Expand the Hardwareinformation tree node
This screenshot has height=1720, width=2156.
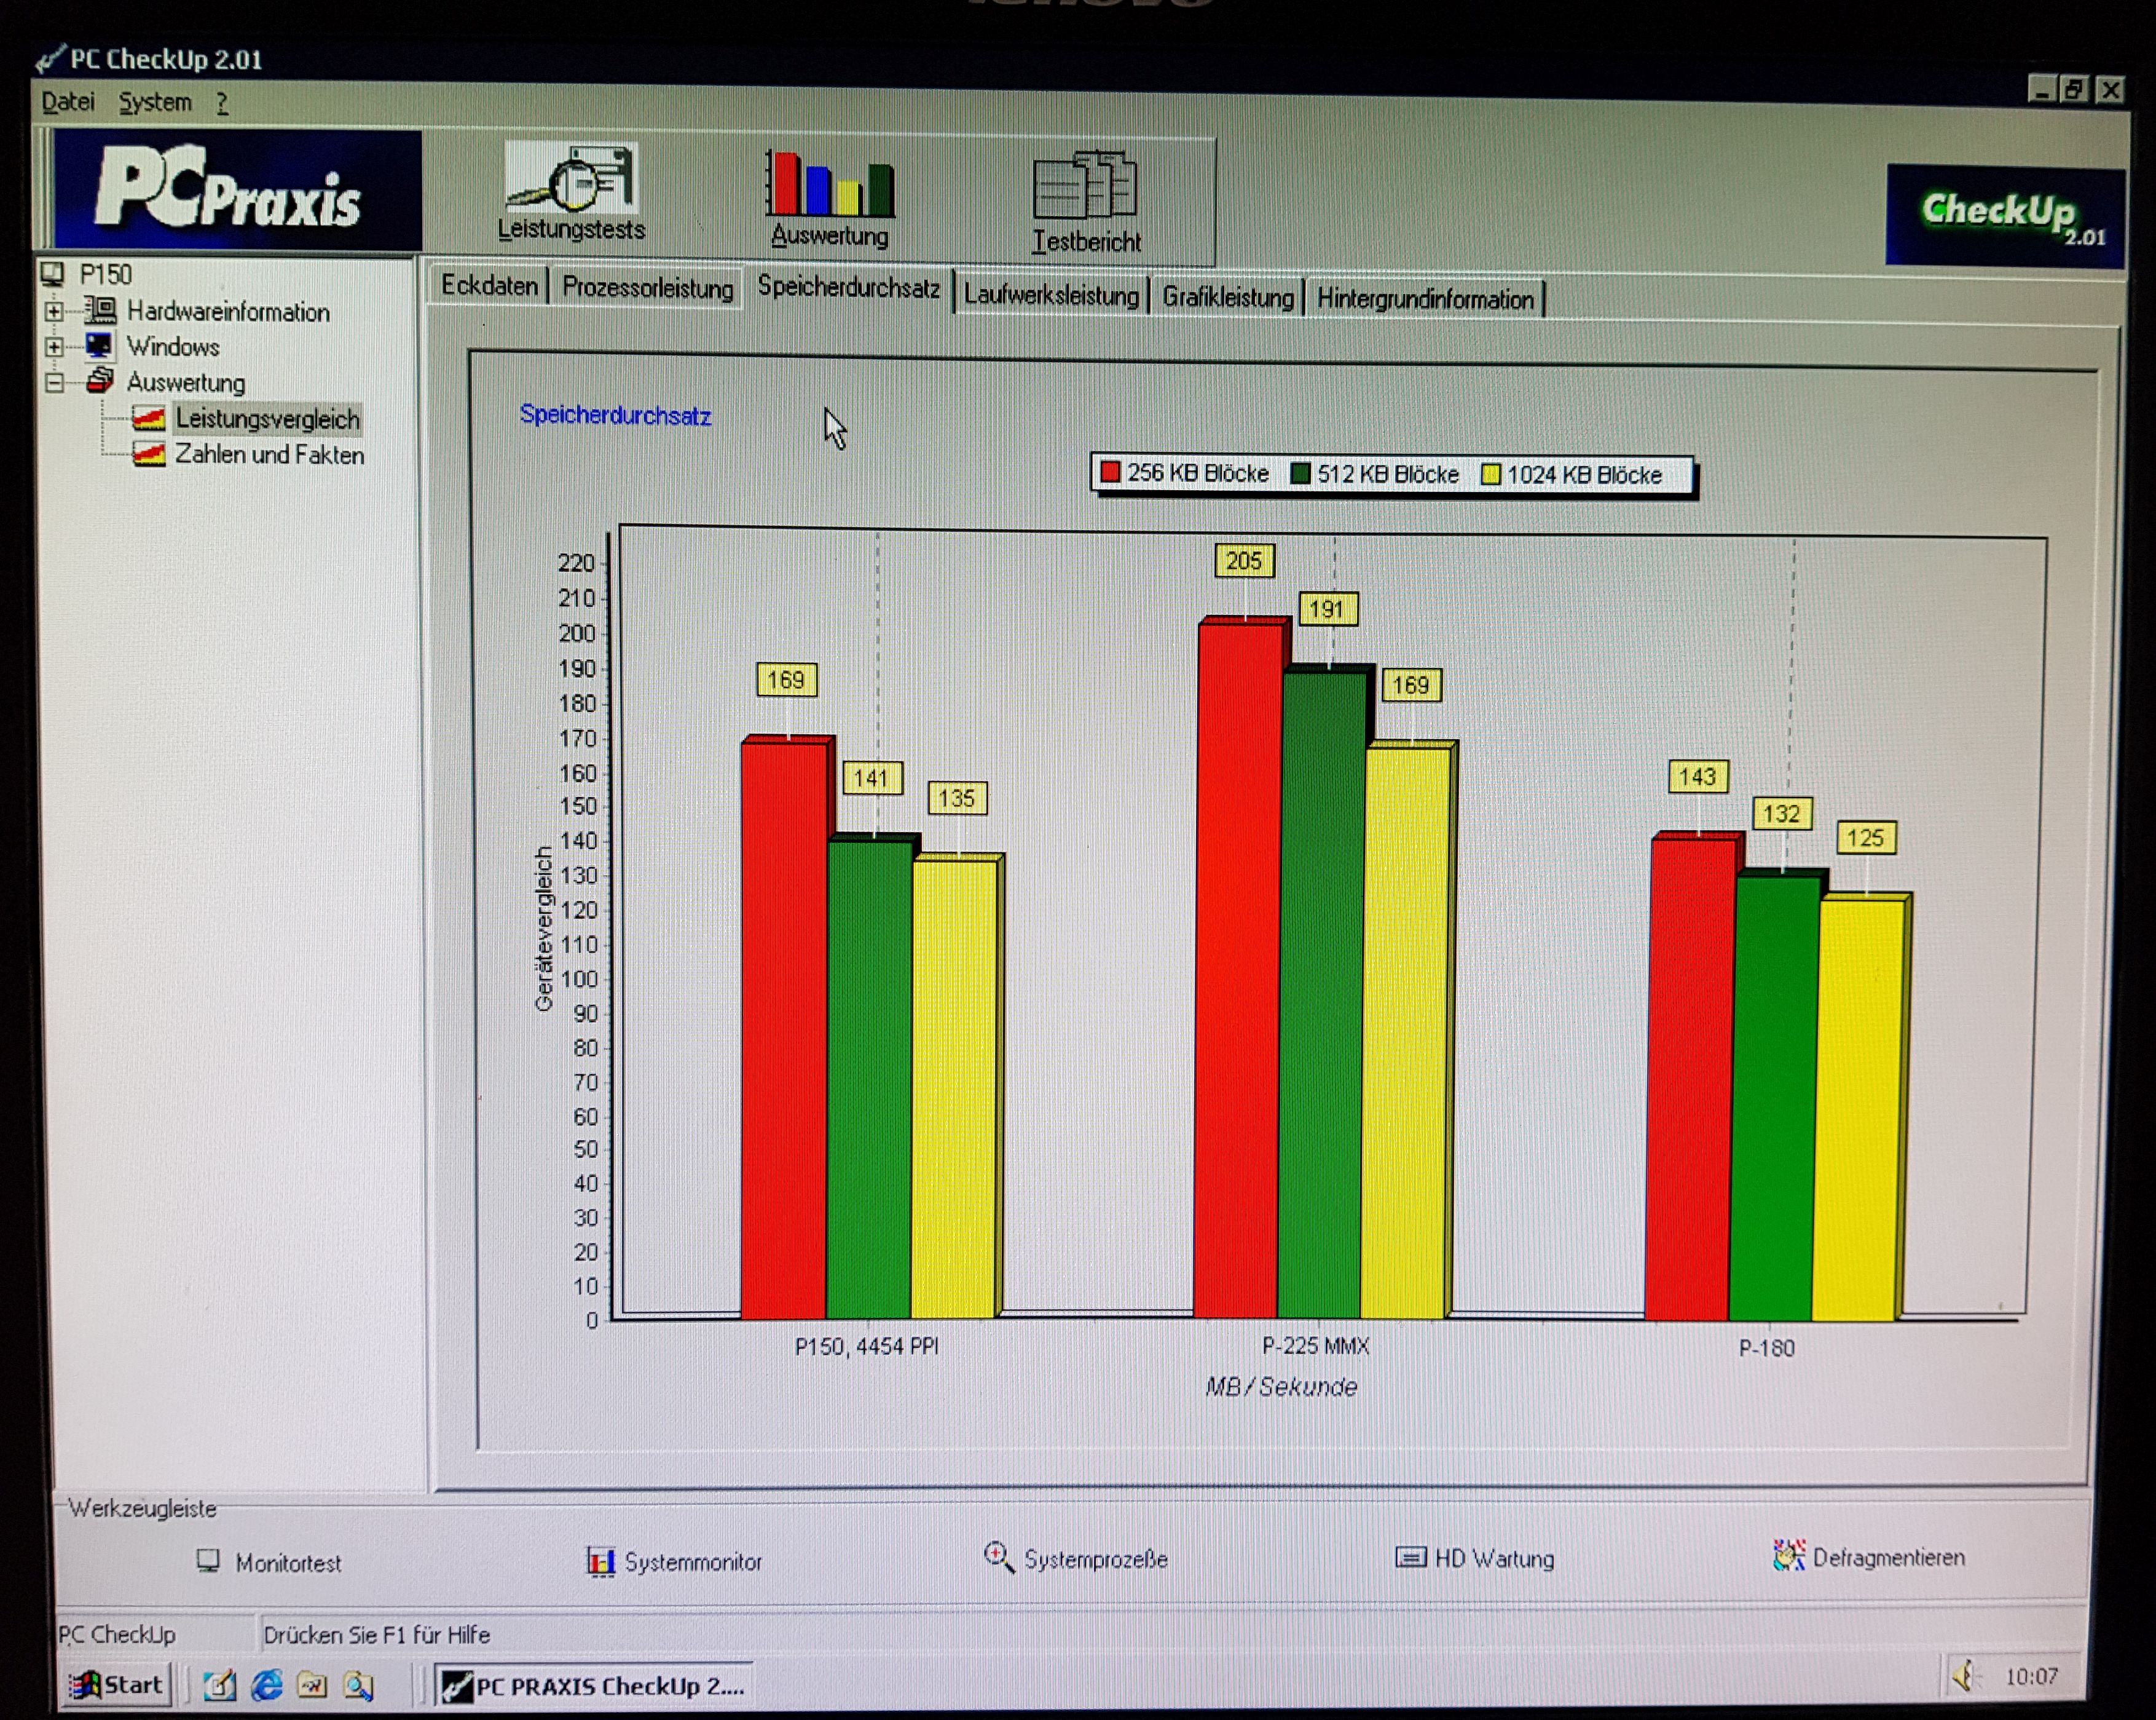tap(54, 311)
